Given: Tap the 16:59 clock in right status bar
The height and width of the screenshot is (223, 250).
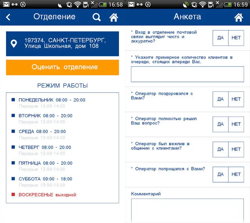Looking at the screenshot, I should point(241,5).
